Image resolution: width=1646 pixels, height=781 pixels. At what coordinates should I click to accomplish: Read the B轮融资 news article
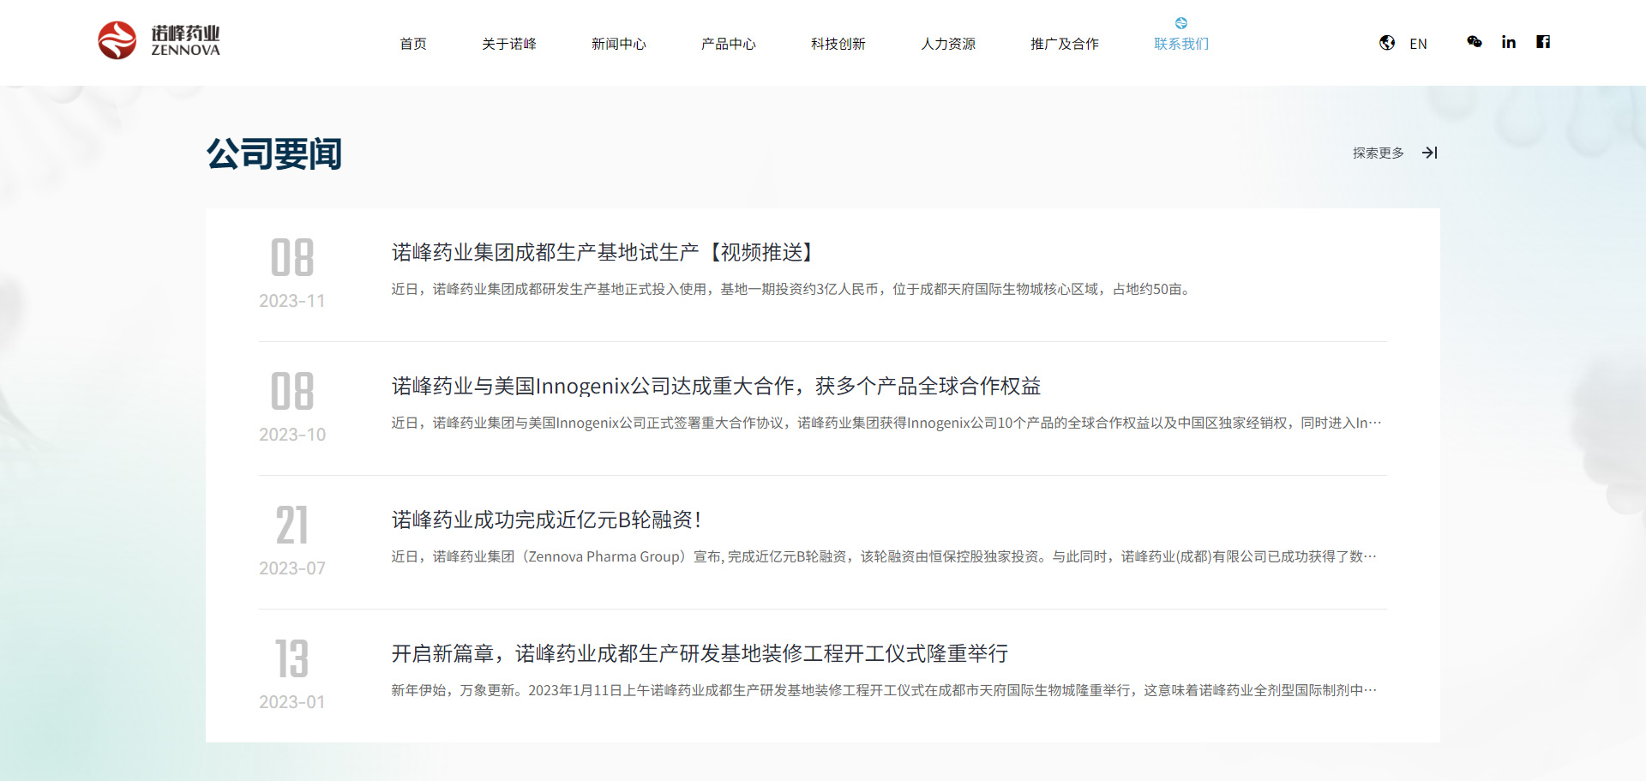point(546,520)
